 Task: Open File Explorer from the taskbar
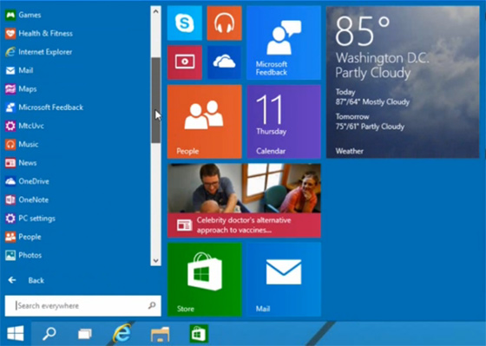pyautogui.click(x=160, y=334)
